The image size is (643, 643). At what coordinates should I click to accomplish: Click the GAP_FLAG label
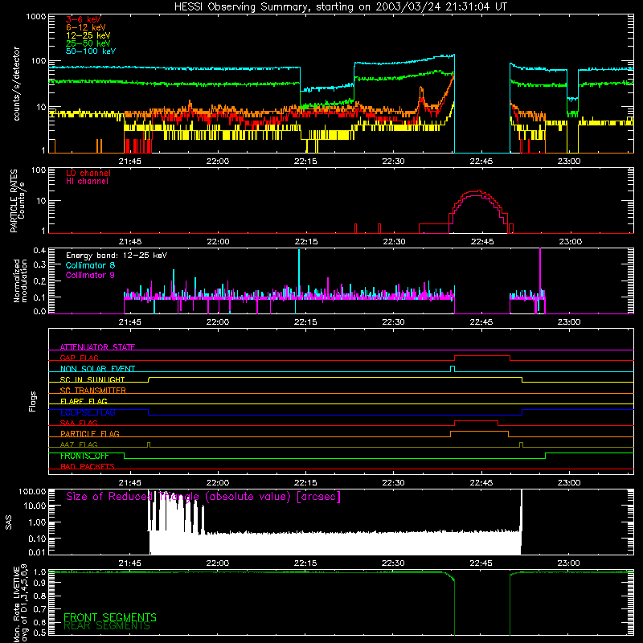coord(79,358)
